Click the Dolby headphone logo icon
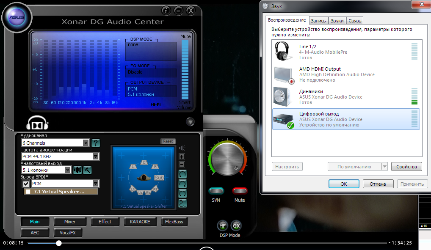This screenshot has width=431, height=250. click(38, 123)
